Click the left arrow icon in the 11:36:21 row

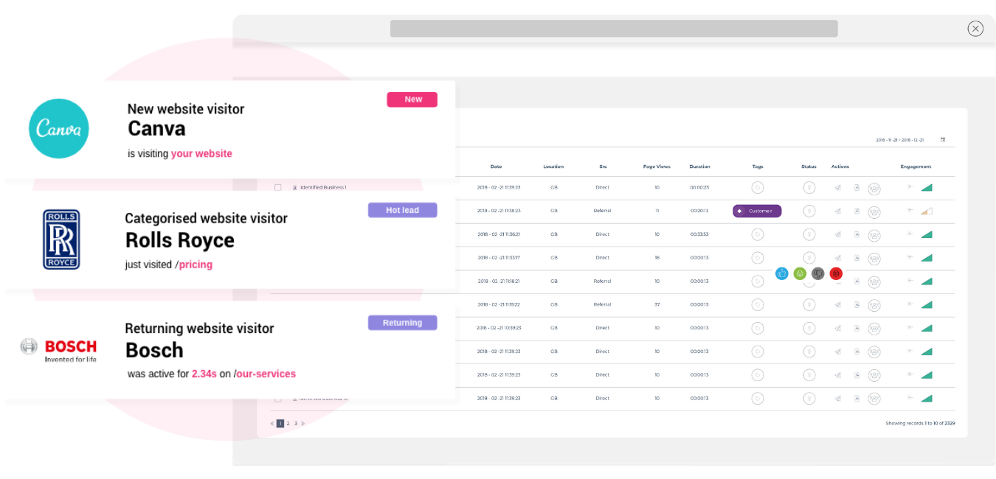pos(910,234)
